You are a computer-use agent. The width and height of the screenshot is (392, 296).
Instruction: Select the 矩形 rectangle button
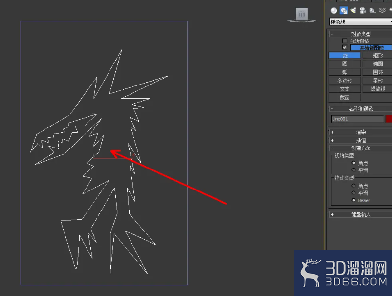pos(377,56)
